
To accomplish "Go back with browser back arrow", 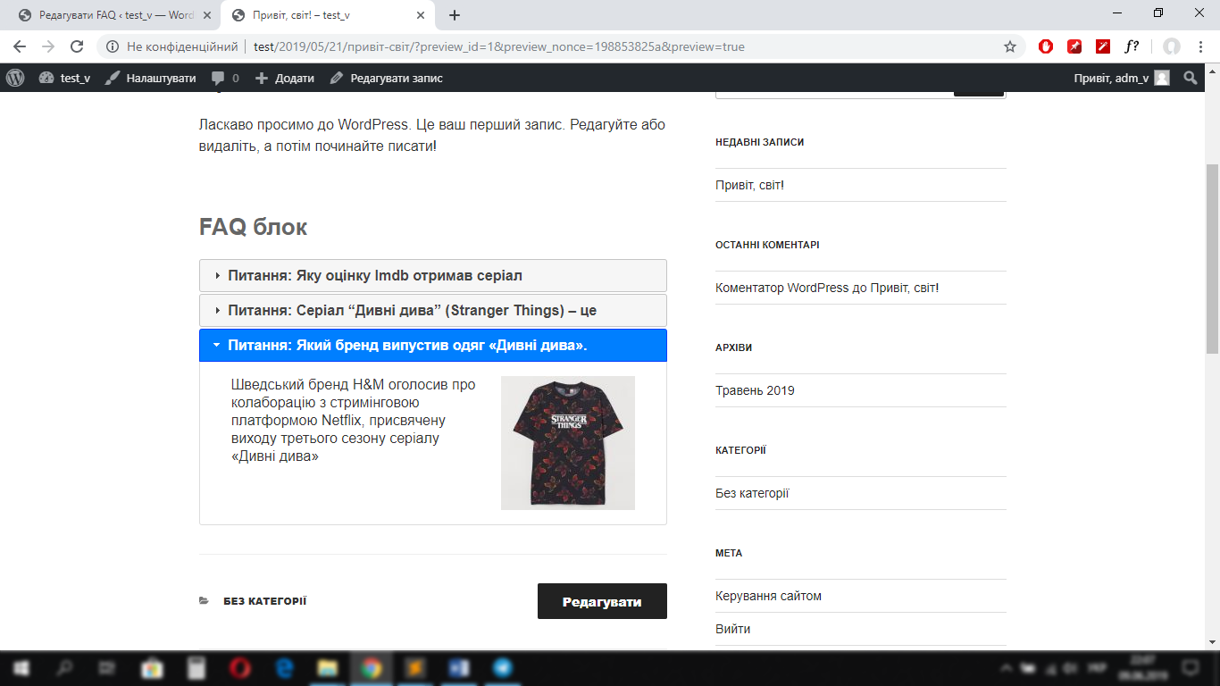I will pyautogui.click(x=20, y=46).
